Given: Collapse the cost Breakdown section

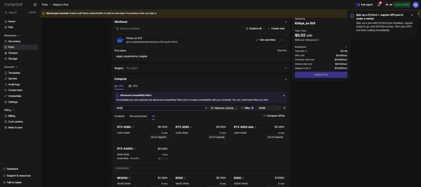Looking at the screenshot, I should [x=346, y=47].
